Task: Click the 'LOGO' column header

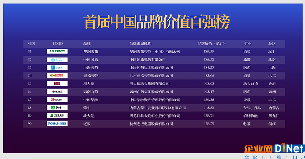Action: pyautogui.click(x=58, y=43)
